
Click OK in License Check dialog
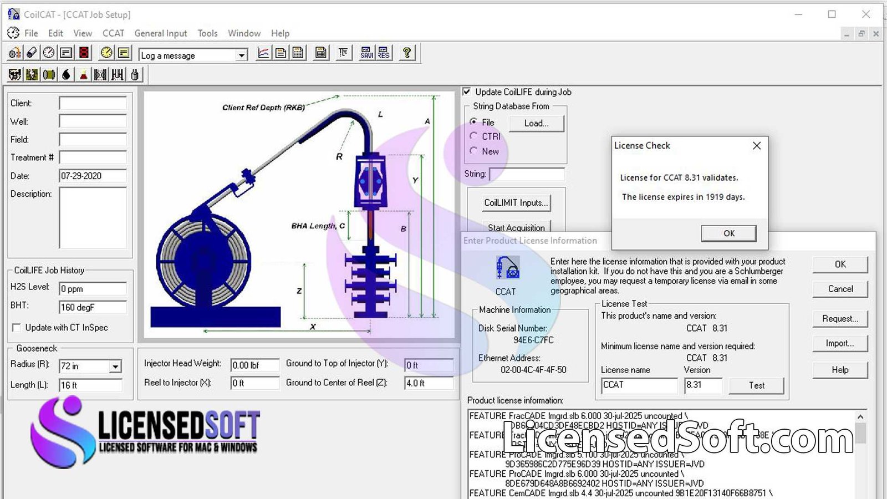(x=729, y=233)
